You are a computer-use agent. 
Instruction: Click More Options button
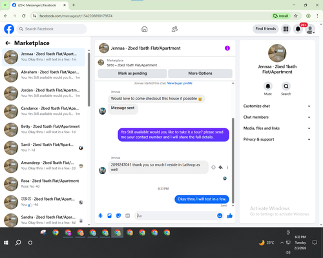pos(200,74)
